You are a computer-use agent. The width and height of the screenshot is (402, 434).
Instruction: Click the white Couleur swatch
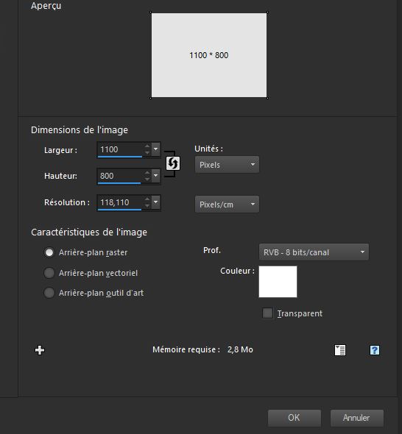278,282
